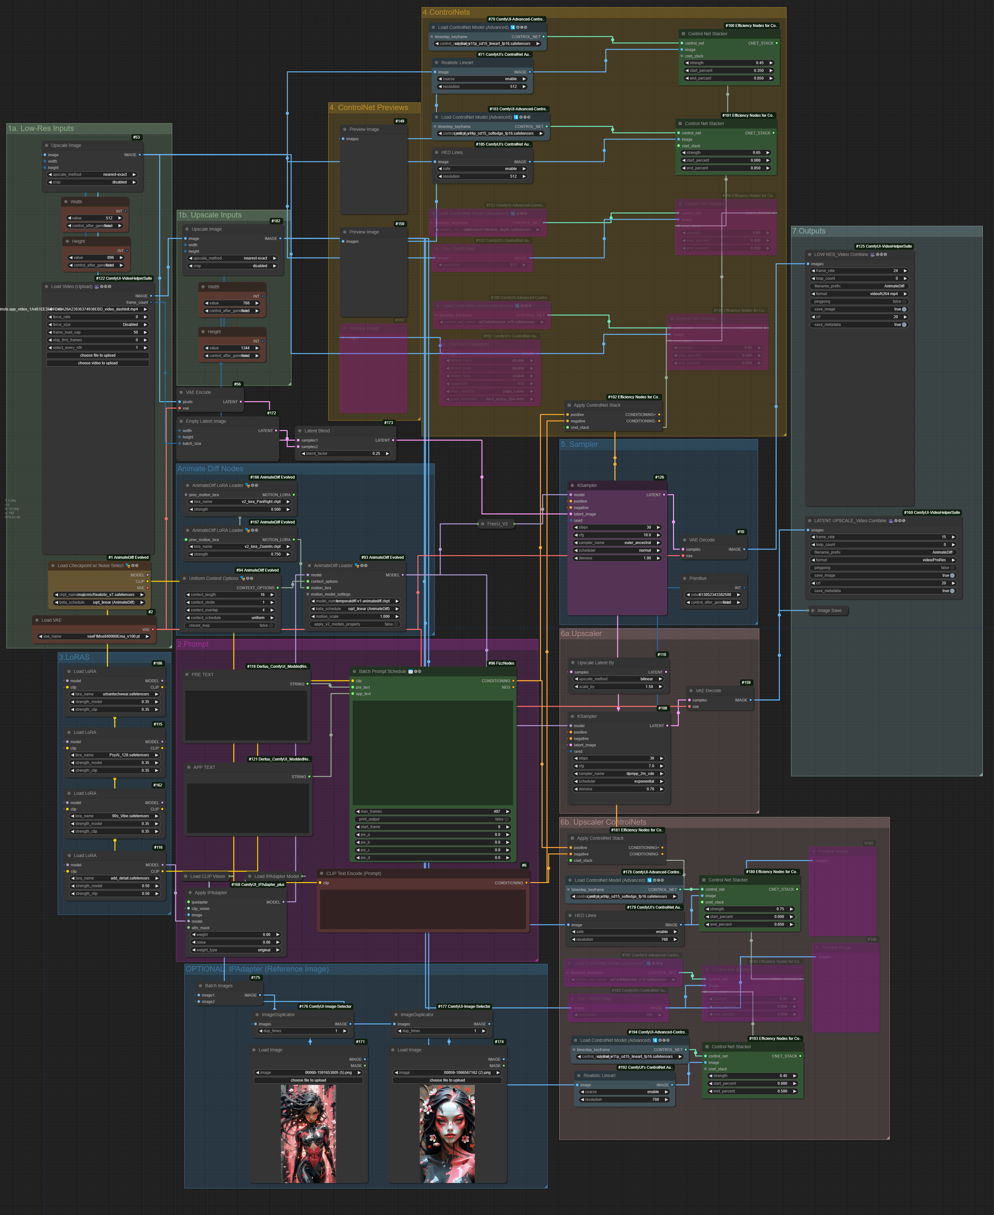This screenshot has height=1215, width=994.
Task: Click the collapse dot on FreeU_V2 node
Action: [483, 523]
